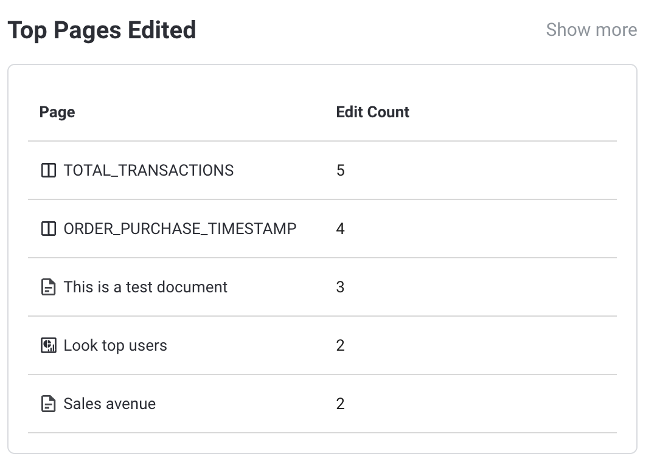Click edit count 4 for ORDER_PURCHASE_TIMESTAMP
657x468 pixels.
(341, 229)
